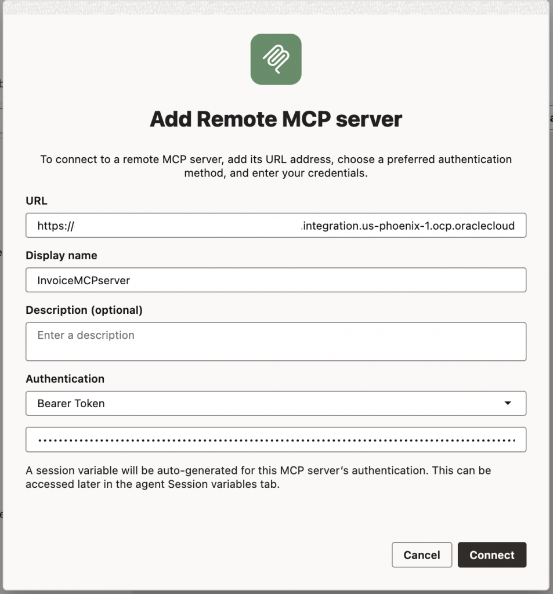Click into the URL input field
This screenshot has width=553, height=594.
click(x=276, y=226)
